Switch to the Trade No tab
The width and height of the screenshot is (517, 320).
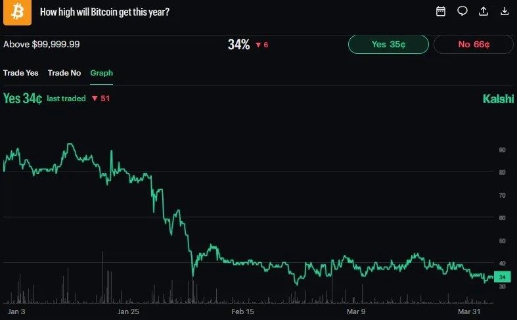(64, 73)
